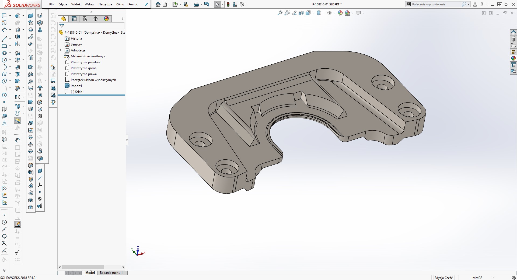The height and width of the screenshot is (280, 517).
Task: Select the Import1 feature in tree
Action: [76, 86]
